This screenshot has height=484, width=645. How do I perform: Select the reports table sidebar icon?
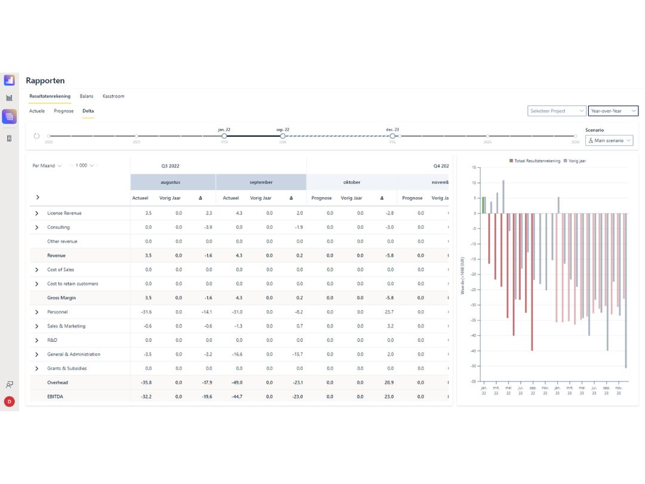tap(10, 117)
